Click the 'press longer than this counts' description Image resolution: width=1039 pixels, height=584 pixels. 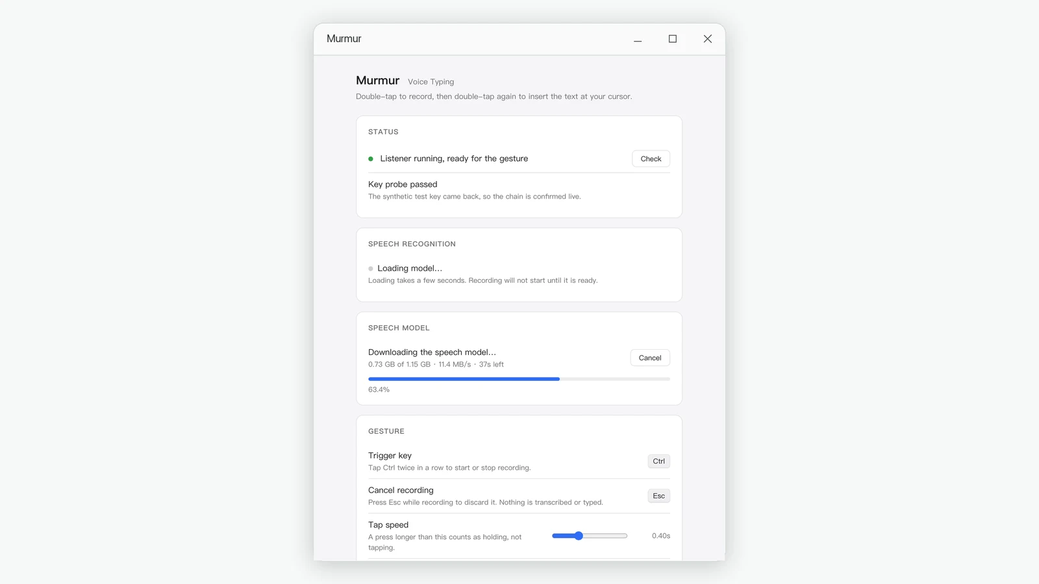click(x=445, y=542)
